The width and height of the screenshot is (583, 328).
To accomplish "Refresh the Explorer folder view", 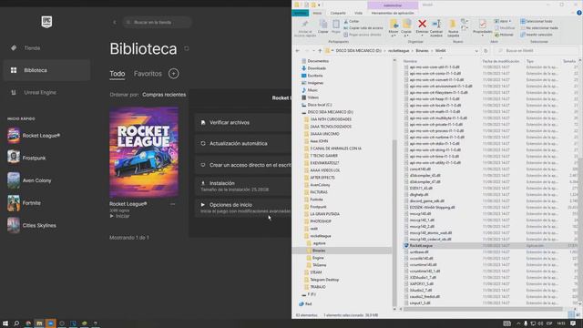I will point(486,51).
